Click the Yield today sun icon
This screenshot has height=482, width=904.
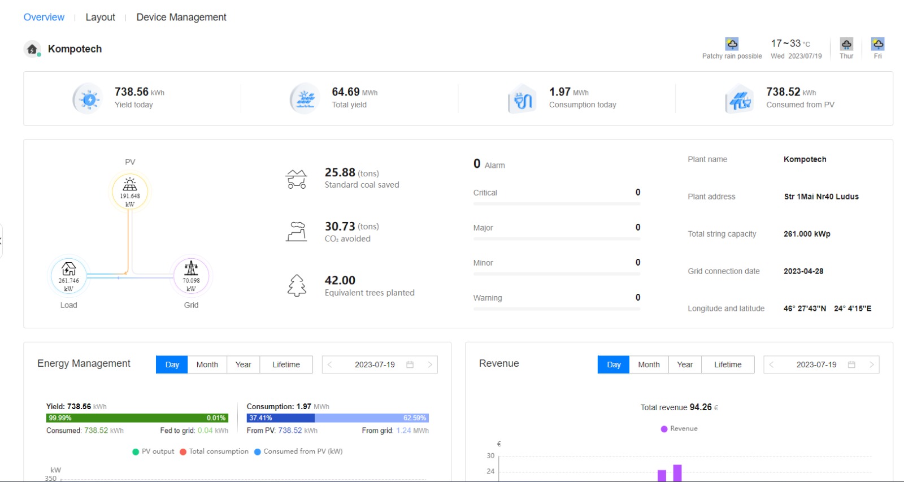[x=89, y=99]
